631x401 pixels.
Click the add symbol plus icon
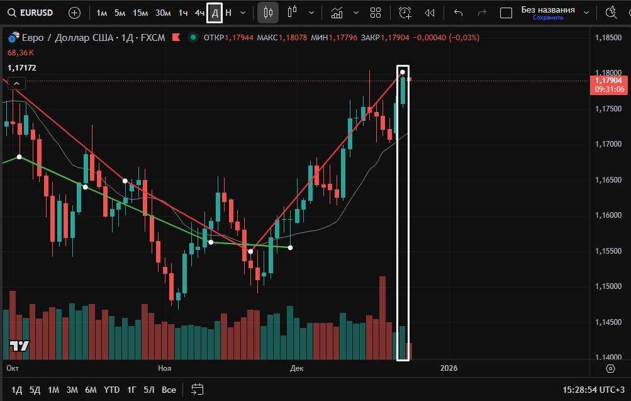click(74, 13)
